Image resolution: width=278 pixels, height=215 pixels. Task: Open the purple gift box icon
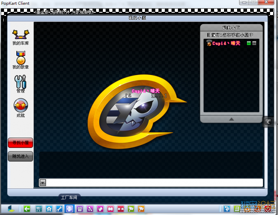80,209
